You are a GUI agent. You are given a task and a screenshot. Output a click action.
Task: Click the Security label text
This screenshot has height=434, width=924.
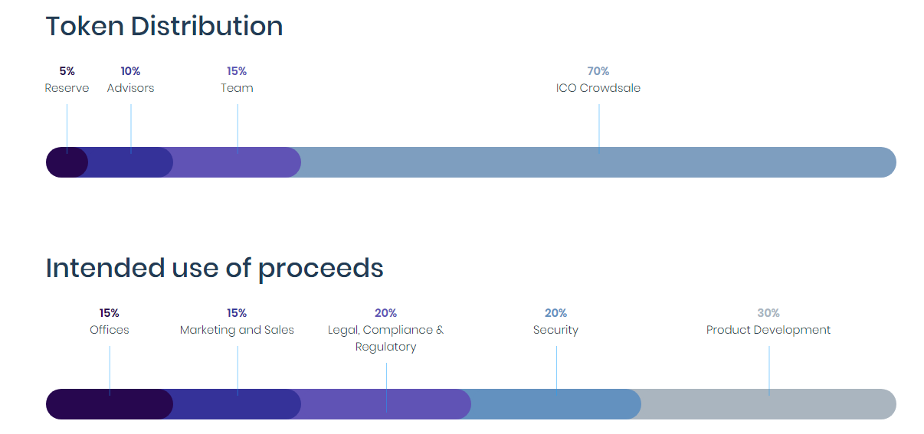pyautogui.click(x=555, y=330)
